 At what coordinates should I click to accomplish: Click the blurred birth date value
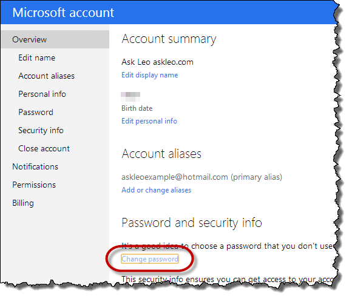(x=130, y=96)
